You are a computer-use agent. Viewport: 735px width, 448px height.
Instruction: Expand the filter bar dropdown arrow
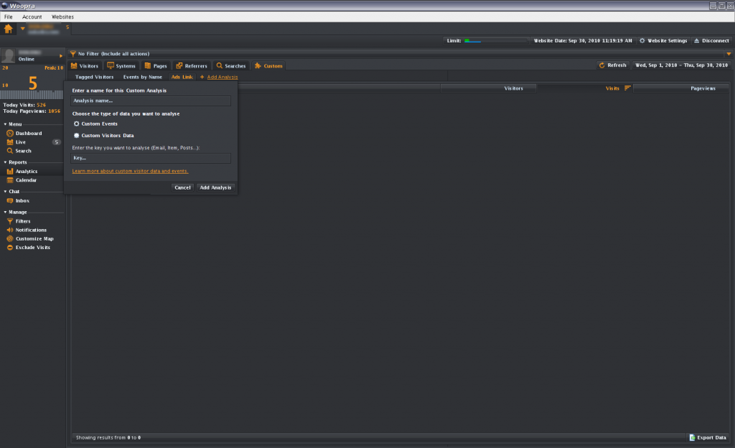[729, 54]
